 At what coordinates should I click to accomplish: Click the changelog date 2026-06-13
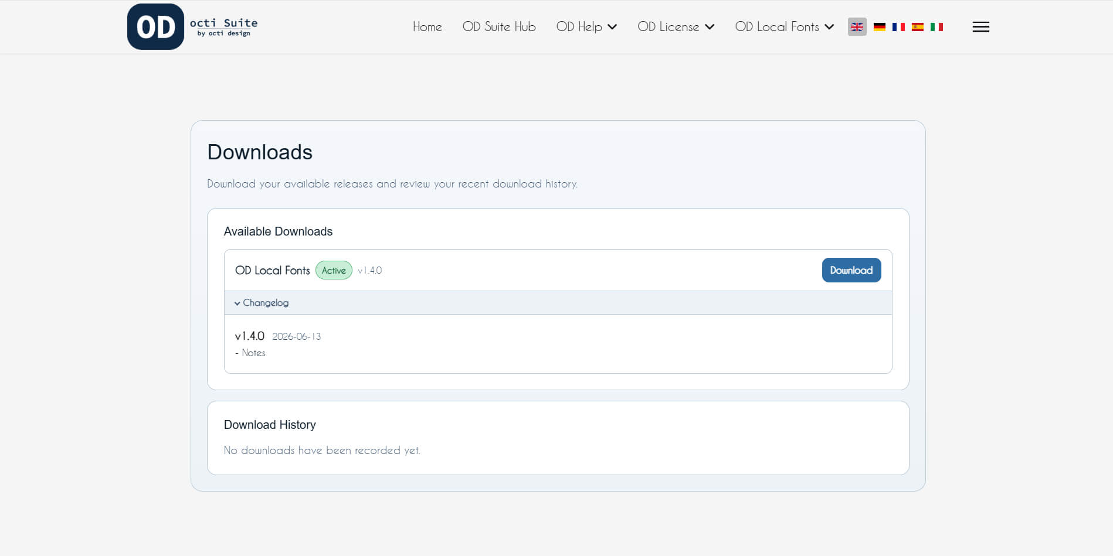296,336
